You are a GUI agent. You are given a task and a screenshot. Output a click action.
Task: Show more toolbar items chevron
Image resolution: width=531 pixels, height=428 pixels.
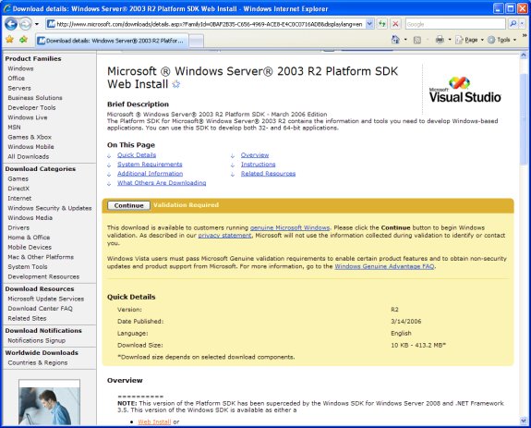tap(525, 35)
